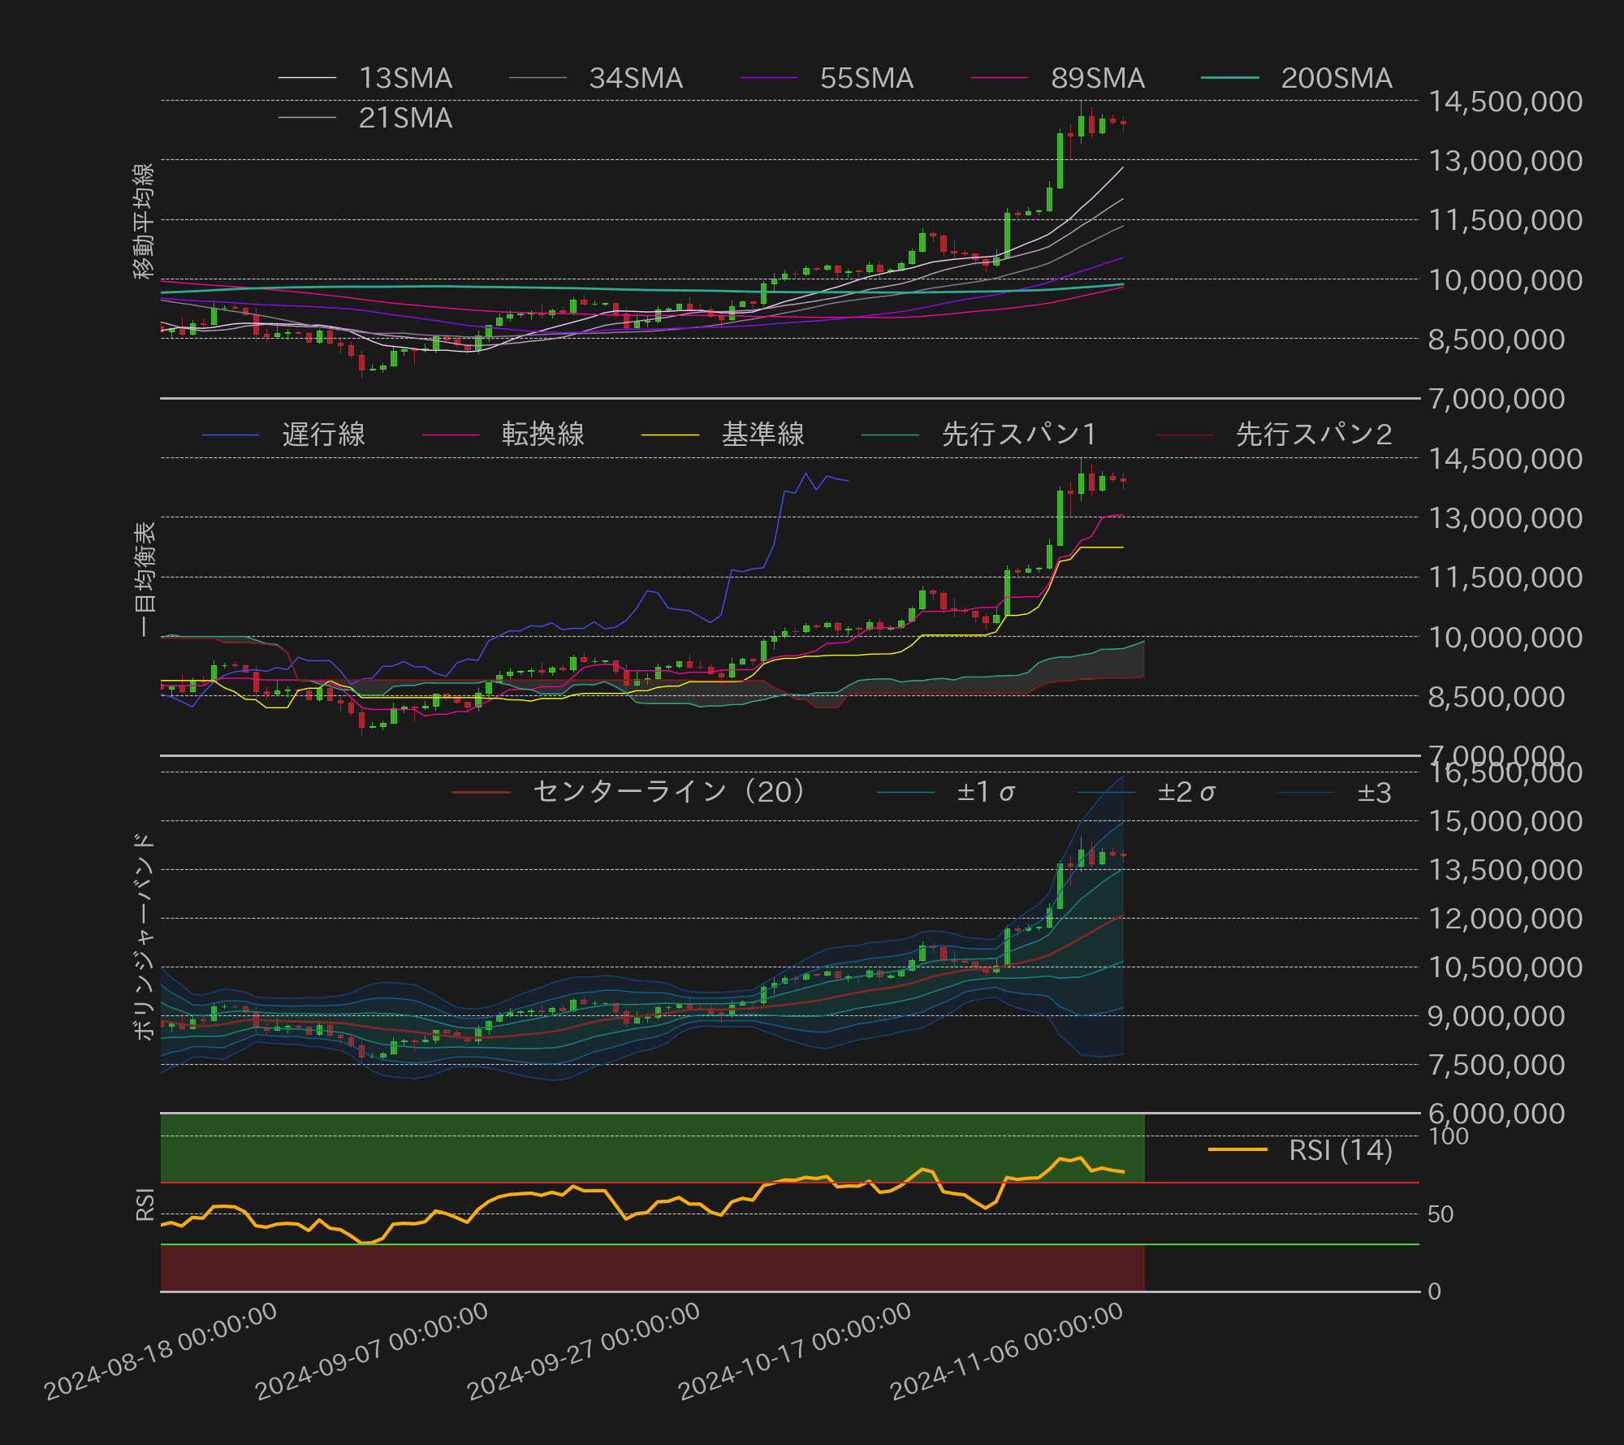Toggle the ±2σ band legend
The image size is (1624, 1445).
coord(1186,792)
